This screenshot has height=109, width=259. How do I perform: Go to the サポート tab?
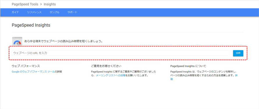(x=72, y=12)
